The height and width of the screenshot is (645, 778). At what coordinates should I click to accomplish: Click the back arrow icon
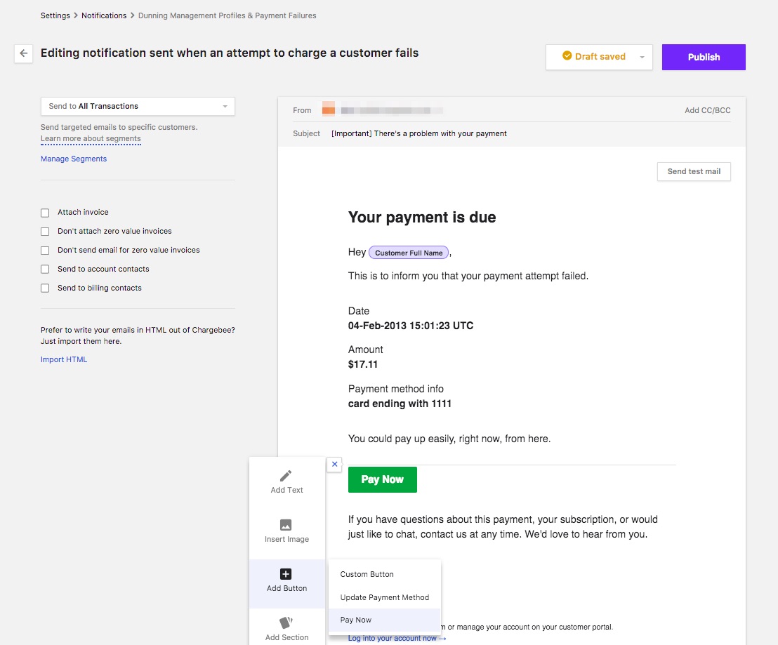coord(23,53)
